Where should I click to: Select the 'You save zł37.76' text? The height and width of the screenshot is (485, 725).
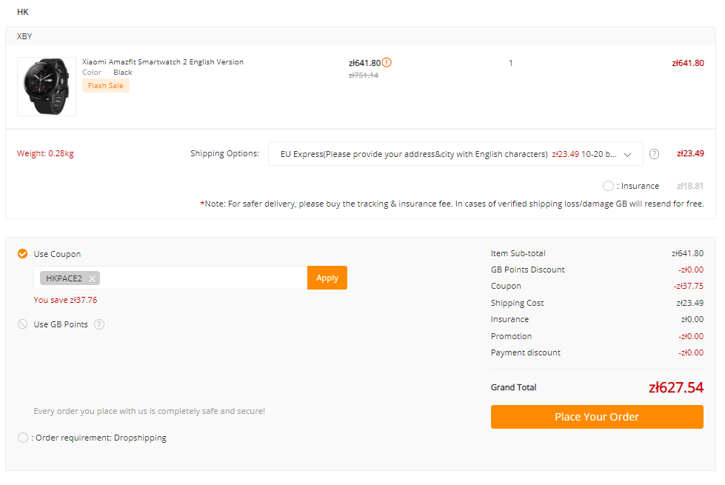(x=65, y=300)
